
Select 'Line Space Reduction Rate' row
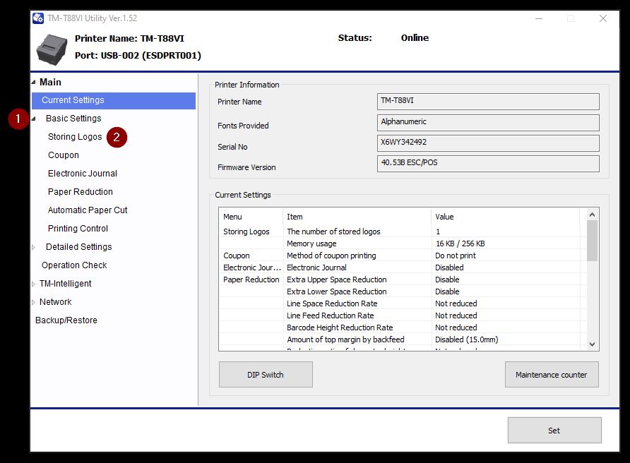point(402,304)
